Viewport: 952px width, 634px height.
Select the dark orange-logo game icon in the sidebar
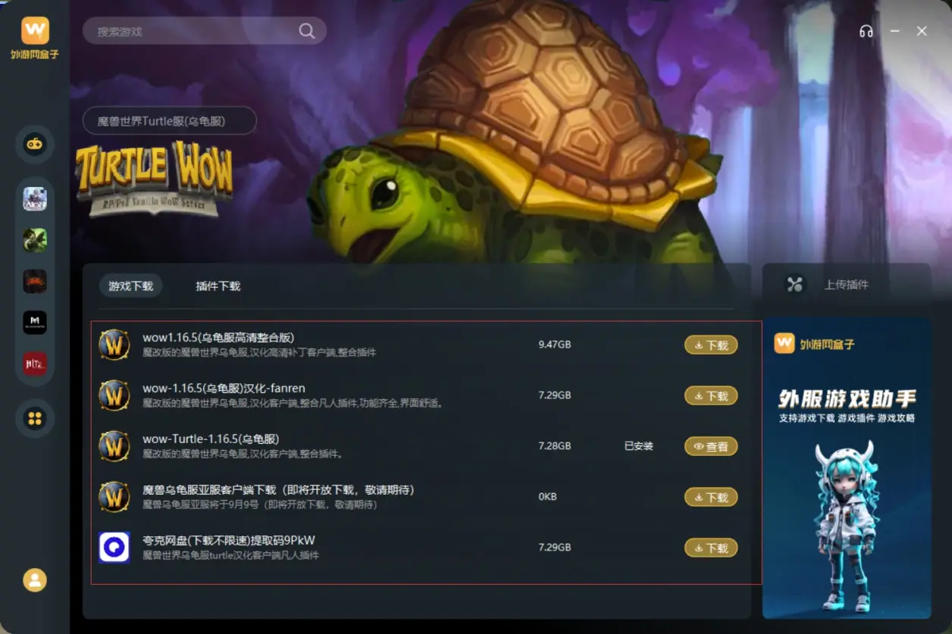(x=35, y=281)
